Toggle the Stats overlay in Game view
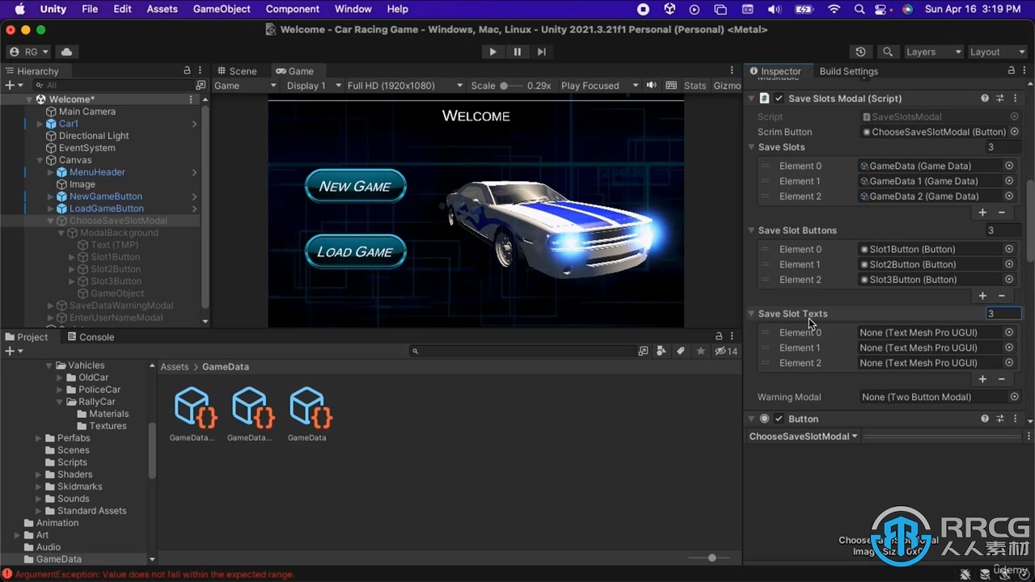Viewport: 1035px width, 582px height. click(695, 86)
